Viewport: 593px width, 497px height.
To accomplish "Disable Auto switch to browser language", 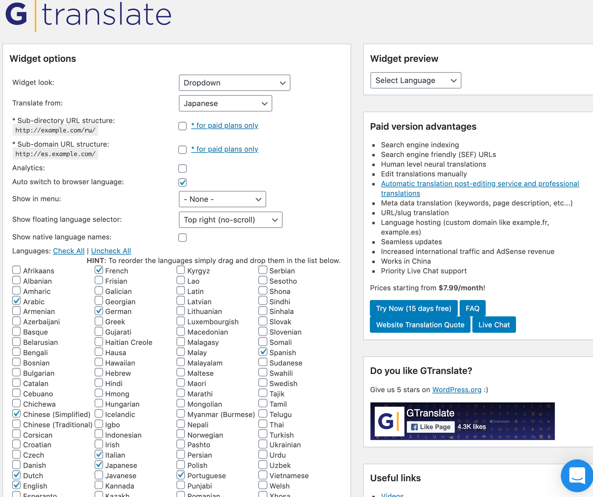I will click(x=183, y=182).
